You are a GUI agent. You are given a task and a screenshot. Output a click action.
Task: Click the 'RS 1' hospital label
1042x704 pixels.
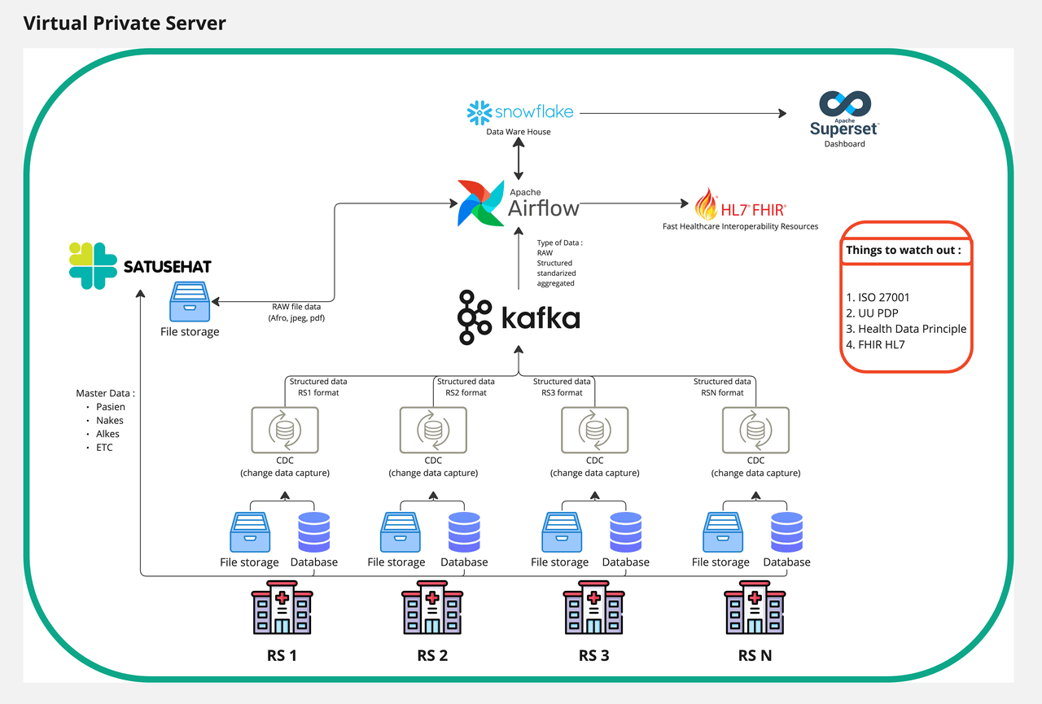tap(282, 655)
